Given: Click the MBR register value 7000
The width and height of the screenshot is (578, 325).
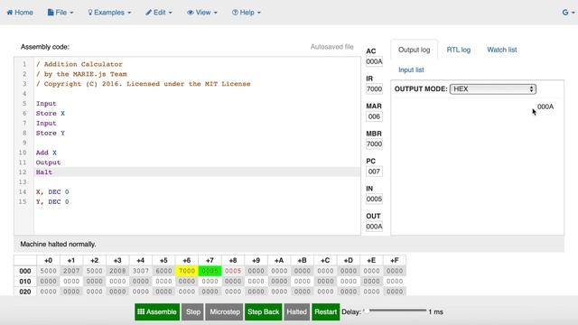Looking at the screenshot, I should (374, 144).
